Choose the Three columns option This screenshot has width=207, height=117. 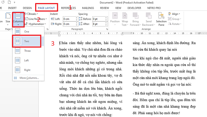point(28,51)
